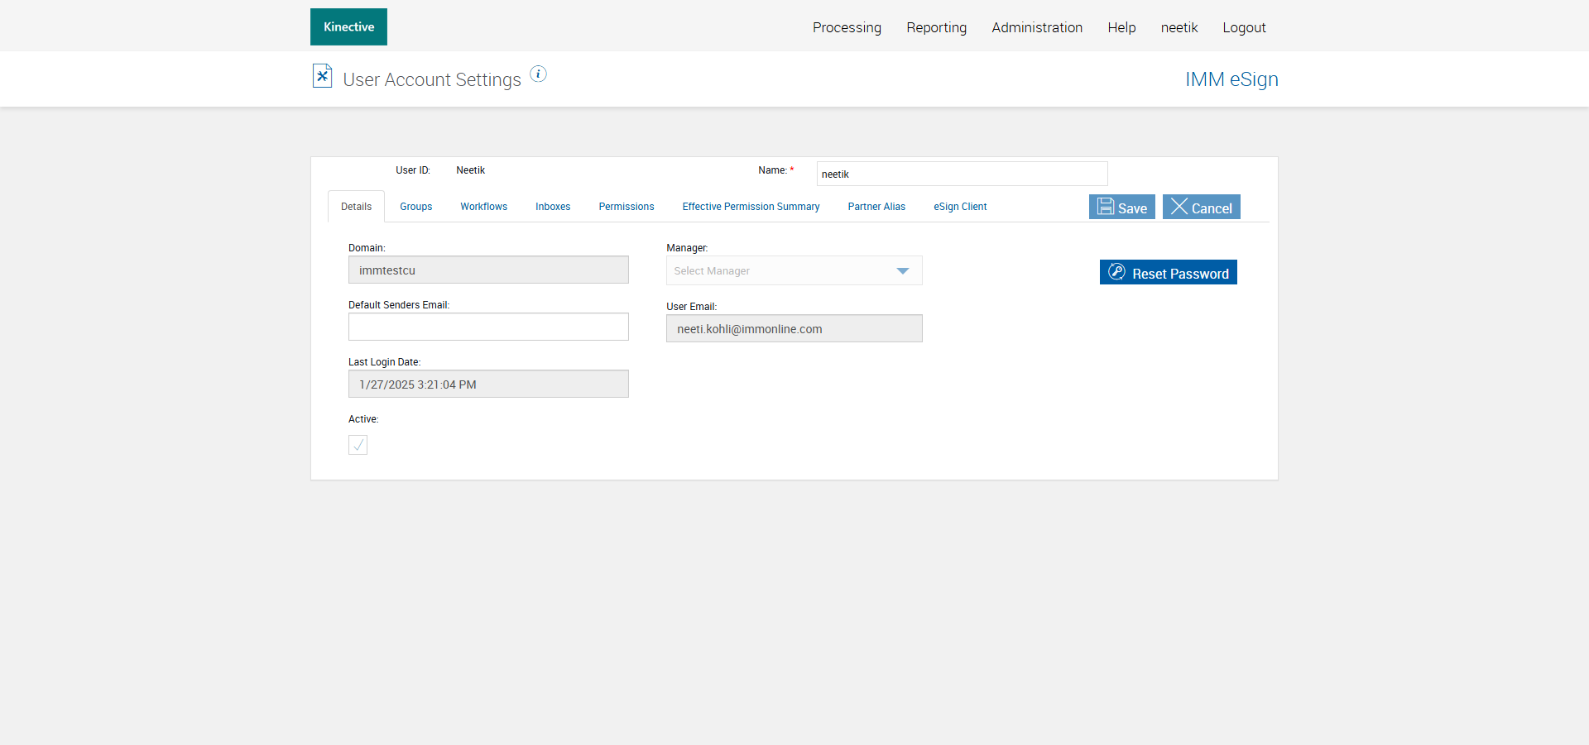The image size is (1589, 745).
Task: Toggle the Active checkbox
Action: [x=358, y=445]
